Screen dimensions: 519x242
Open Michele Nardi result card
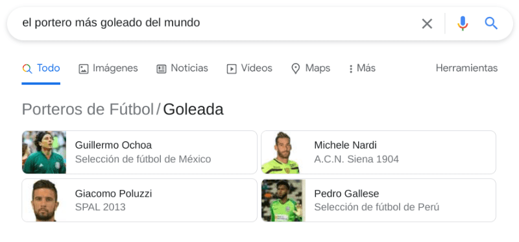[x=378, y=152]
